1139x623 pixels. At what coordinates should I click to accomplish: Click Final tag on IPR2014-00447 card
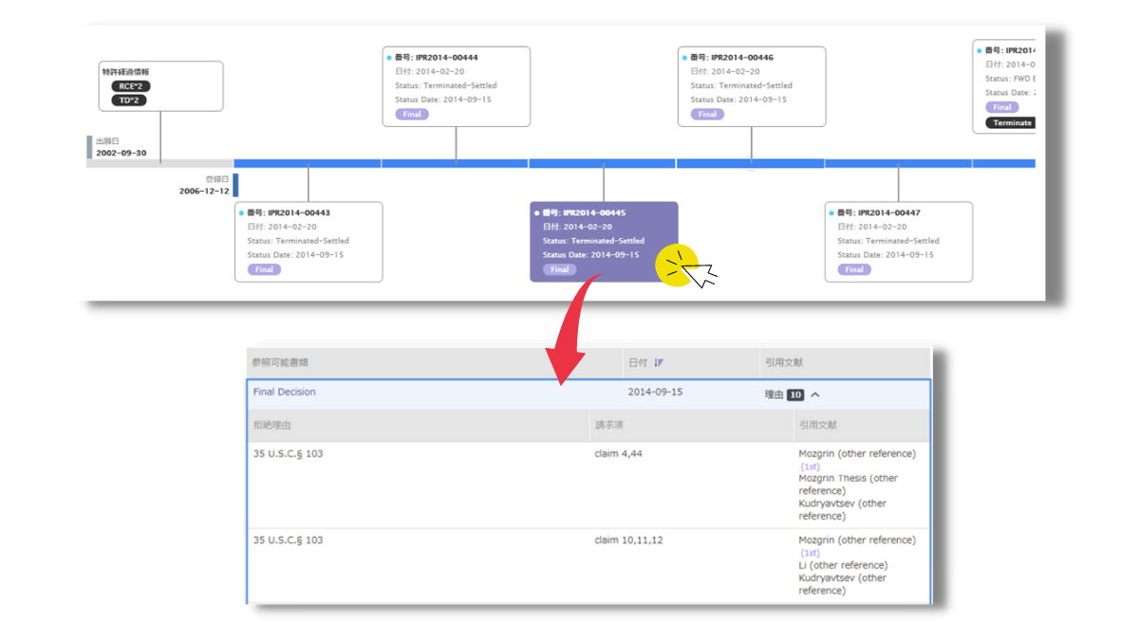point(855,269)
